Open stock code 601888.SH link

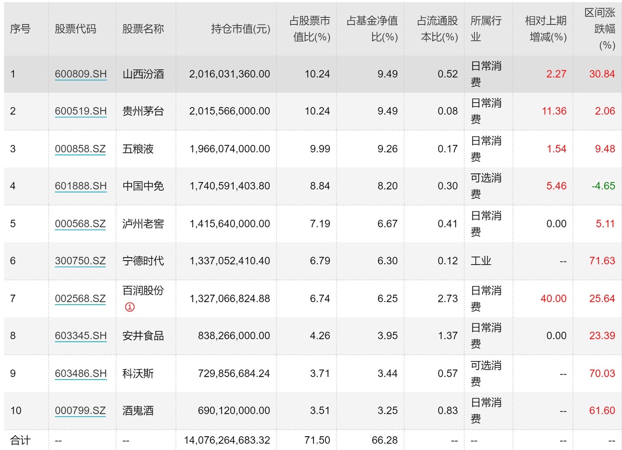coord(81,186)
